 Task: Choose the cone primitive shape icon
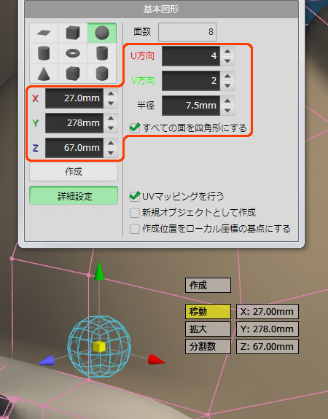pyautogui.click(x=44, y=73)
